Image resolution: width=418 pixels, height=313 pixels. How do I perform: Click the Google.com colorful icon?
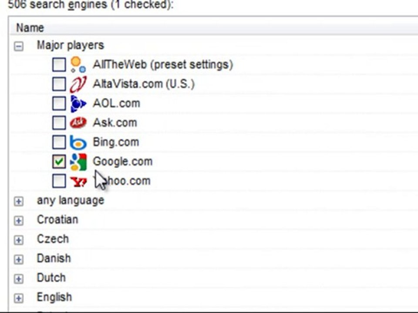click(x=78, y=162)
